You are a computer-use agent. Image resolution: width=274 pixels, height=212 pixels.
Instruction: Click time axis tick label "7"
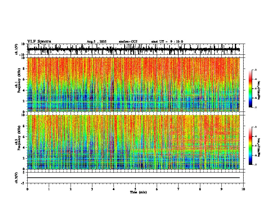[179, 189]
